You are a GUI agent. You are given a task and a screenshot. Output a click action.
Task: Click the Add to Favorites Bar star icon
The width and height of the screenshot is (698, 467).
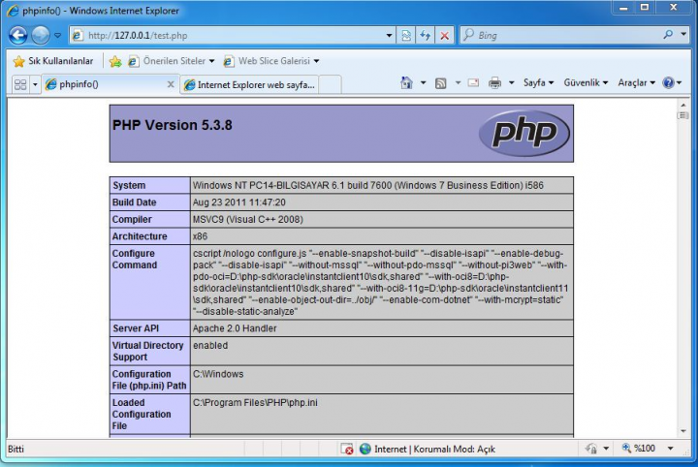115,61
